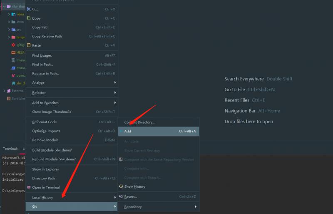Click the Compare with Same Repository Version icon

coord(121,159)
